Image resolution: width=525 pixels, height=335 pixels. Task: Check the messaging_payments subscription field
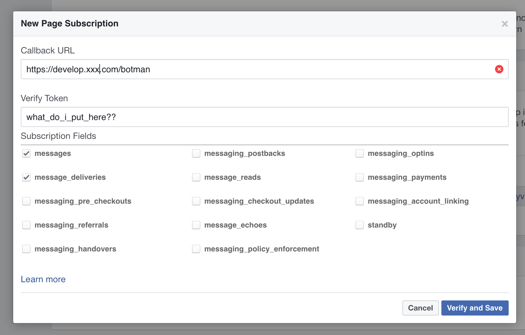click(359, 177)
